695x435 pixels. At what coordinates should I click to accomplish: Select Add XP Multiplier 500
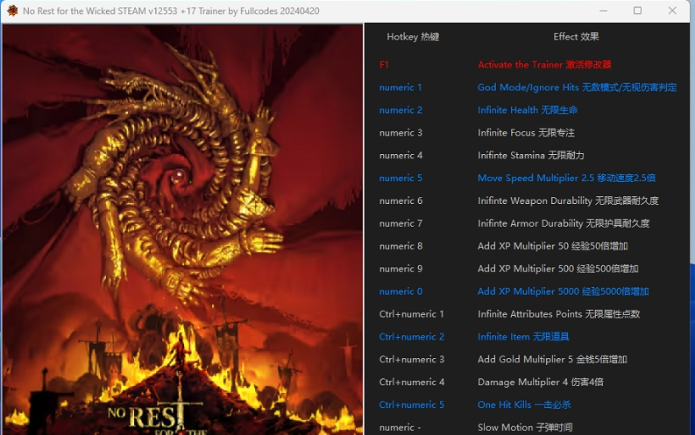[x=558, y=269]
